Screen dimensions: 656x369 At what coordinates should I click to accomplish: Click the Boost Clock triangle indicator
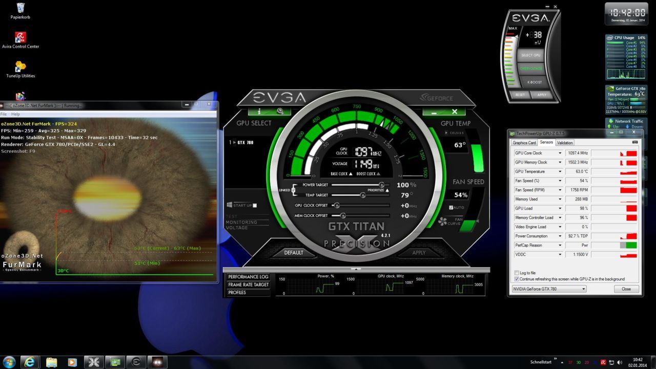point(378,174)
